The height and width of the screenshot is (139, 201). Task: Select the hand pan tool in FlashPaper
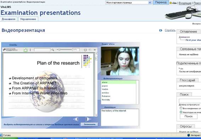point(26,50)
